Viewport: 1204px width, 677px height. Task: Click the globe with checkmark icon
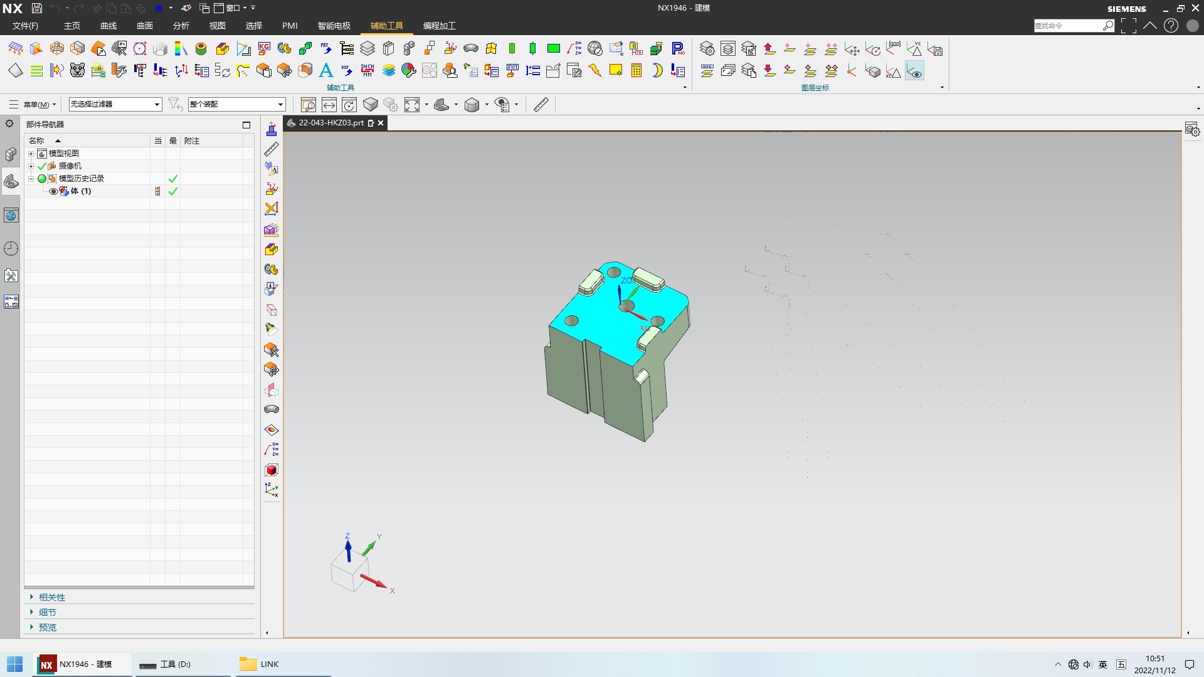tap(595, 49)
